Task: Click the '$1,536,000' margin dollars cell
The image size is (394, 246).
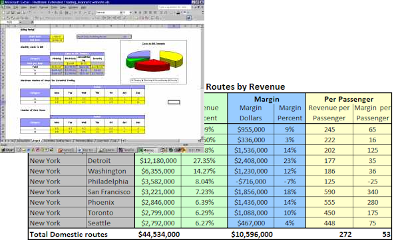Action: (251, 150)
